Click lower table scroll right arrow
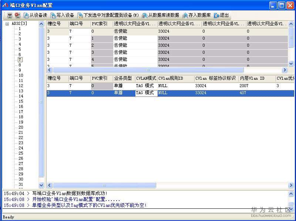This screenshot has height=221, width=296. coord(291,185)
